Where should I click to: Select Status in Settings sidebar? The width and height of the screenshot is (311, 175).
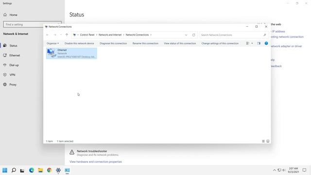pos(13,46)
